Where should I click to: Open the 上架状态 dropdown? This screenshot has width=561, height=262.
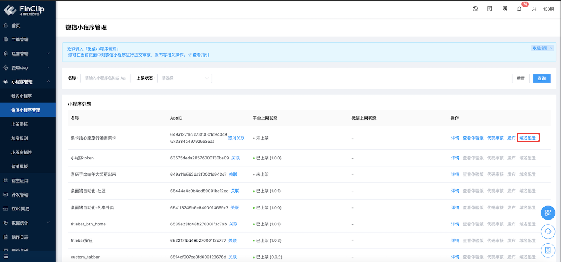click(x=184, y=78)
